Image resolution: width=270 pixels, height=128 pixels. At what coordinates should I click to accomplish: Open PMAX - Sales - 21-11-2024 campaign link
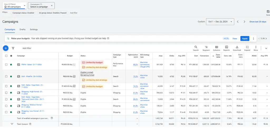[32, 65]
